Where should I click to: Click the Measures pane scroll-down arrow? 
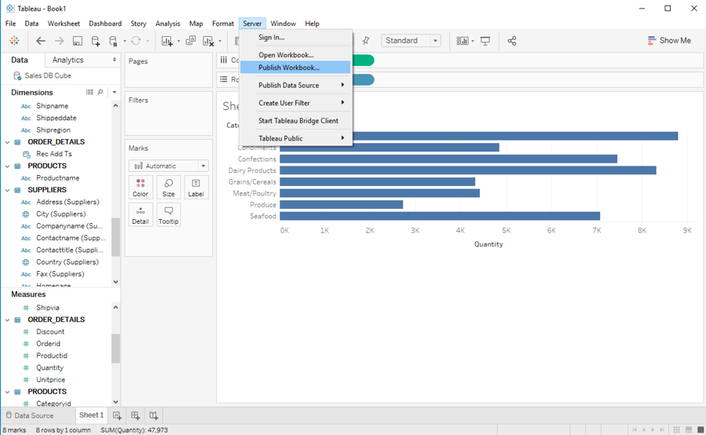pos(115,402)
